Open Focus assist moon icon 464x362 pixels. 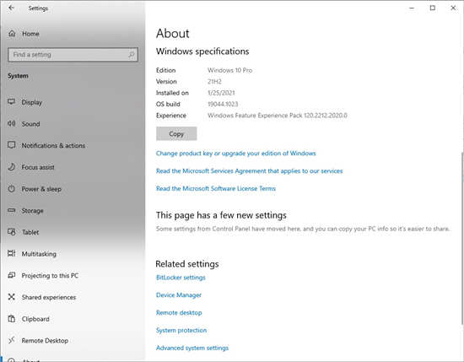coord(11,167)
